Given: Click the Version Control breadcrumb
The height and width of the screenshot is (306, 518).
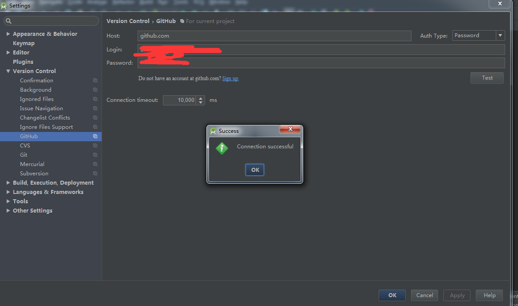Looking at the screenshot, I should click(128, 21).
